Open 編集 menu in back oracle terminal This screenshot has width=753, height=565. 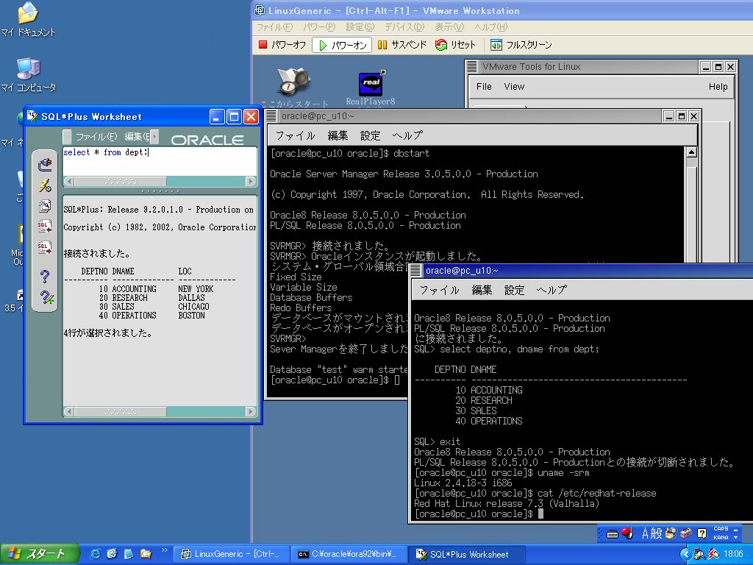[338, 136]
